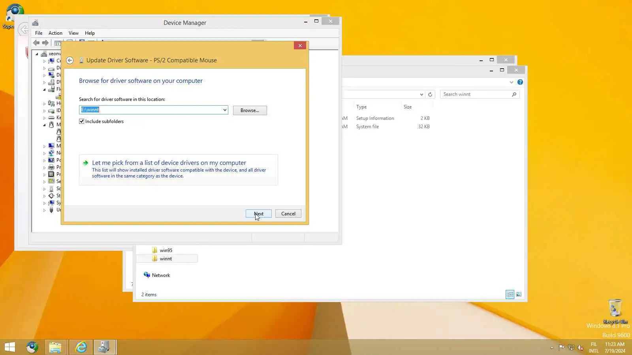The width and height of the screenshot is (632, 355).
Task: Open driver location path dropdown
Action: coord(225,110)
